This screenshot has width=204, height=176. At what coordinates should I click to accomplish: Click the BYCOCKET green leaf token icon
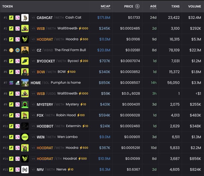click(25, 61)
